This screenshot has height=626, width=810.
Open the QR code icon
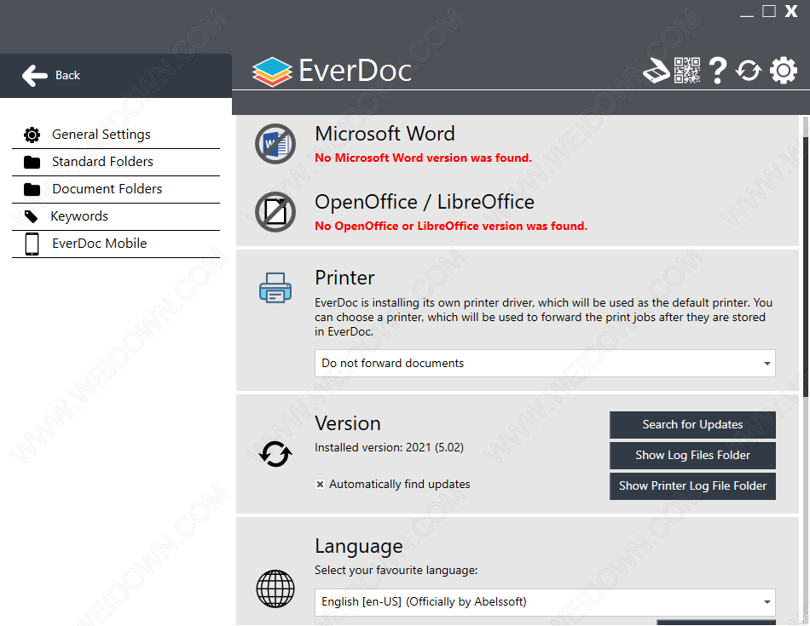tap(687, 70)
